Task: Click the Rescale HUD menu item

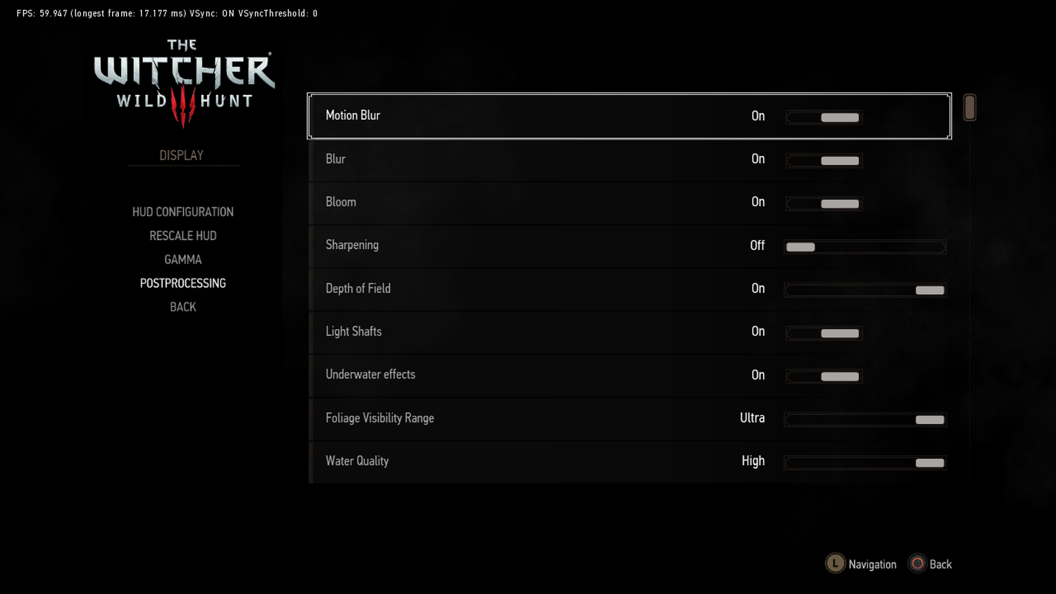Action: point(183,236)
